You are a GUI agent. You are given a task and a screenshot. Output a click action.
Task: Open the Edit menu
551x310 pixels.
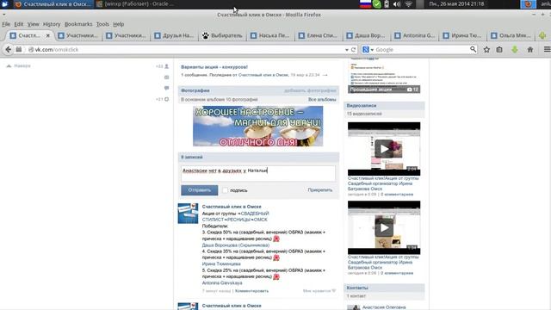click(19, 24)
